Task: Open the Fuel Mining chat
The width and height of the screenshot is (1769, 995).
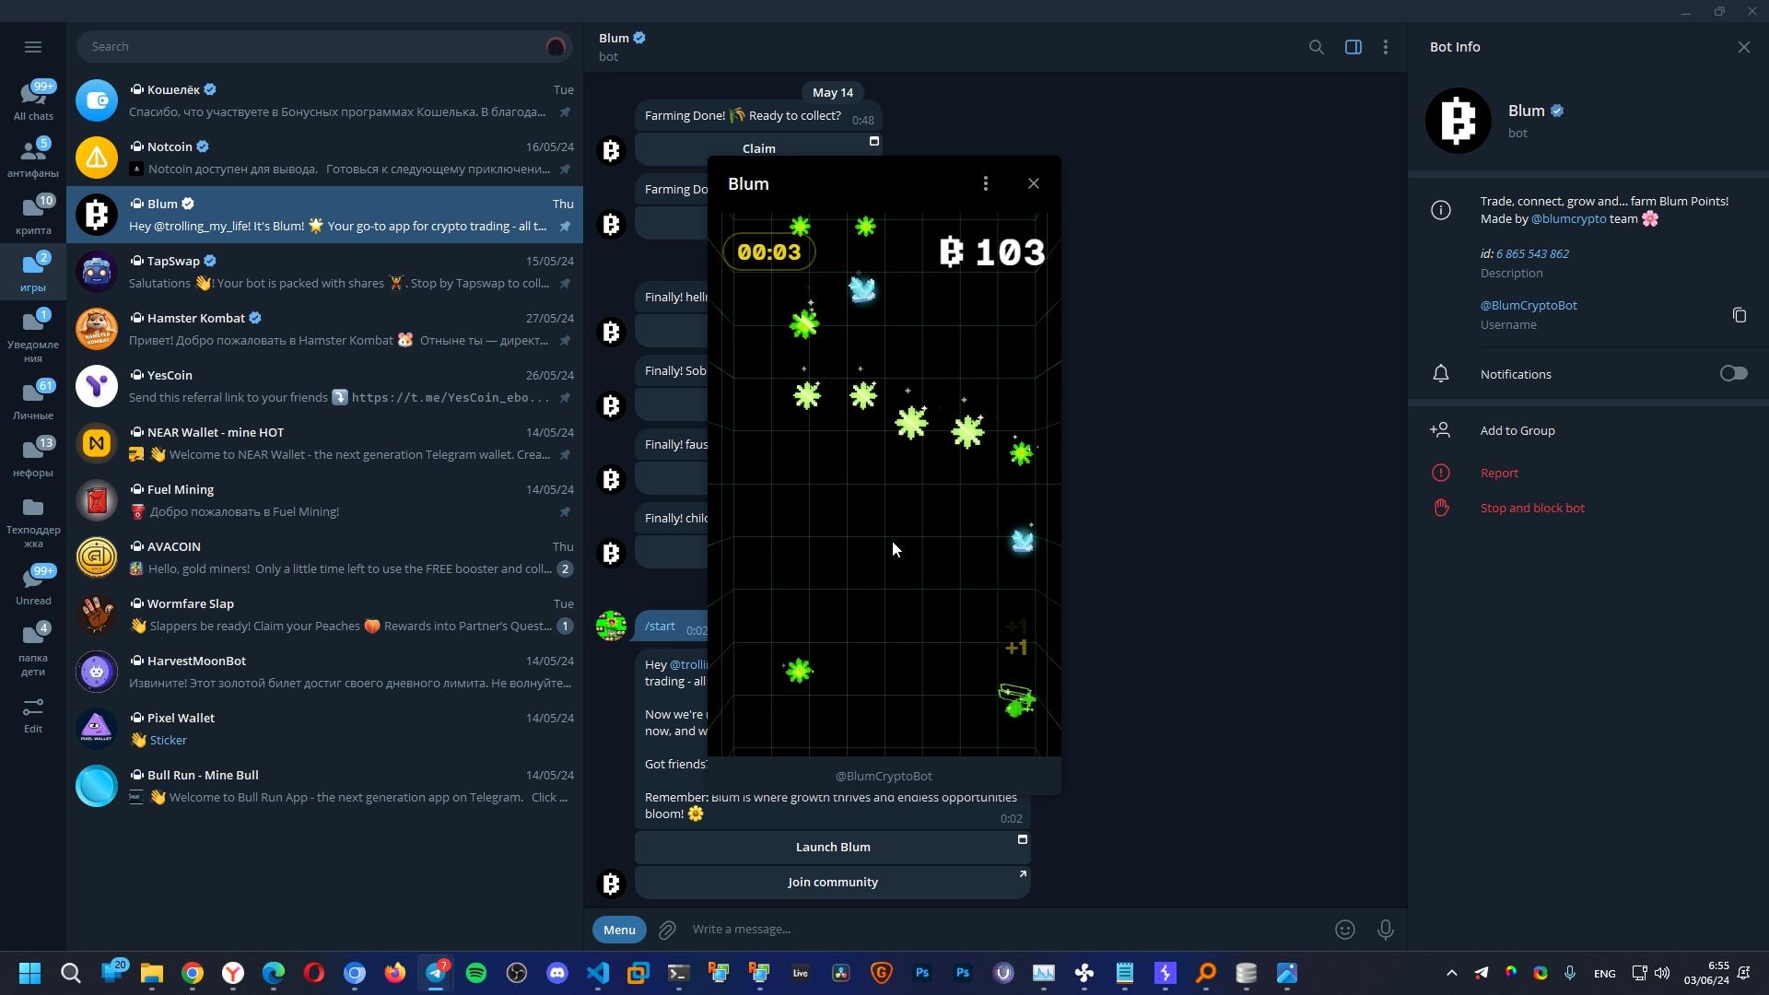Action: point(324,500)
